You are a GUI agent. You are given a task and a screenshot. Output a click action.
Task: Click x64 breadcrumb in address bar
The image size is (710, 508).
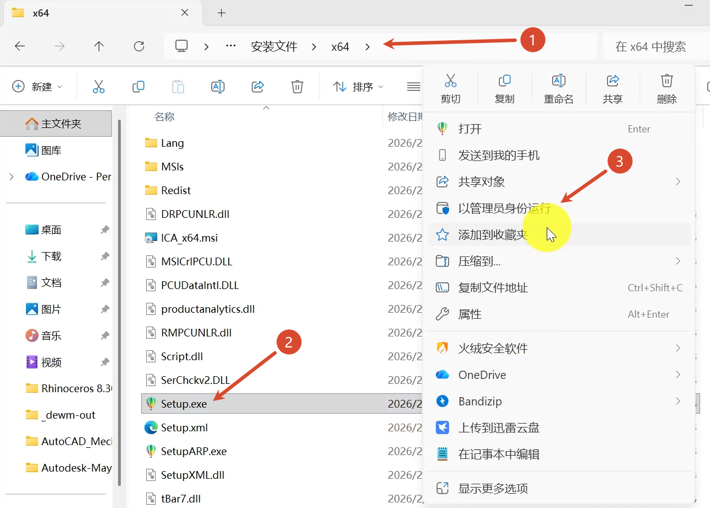(x=340, y=47)
